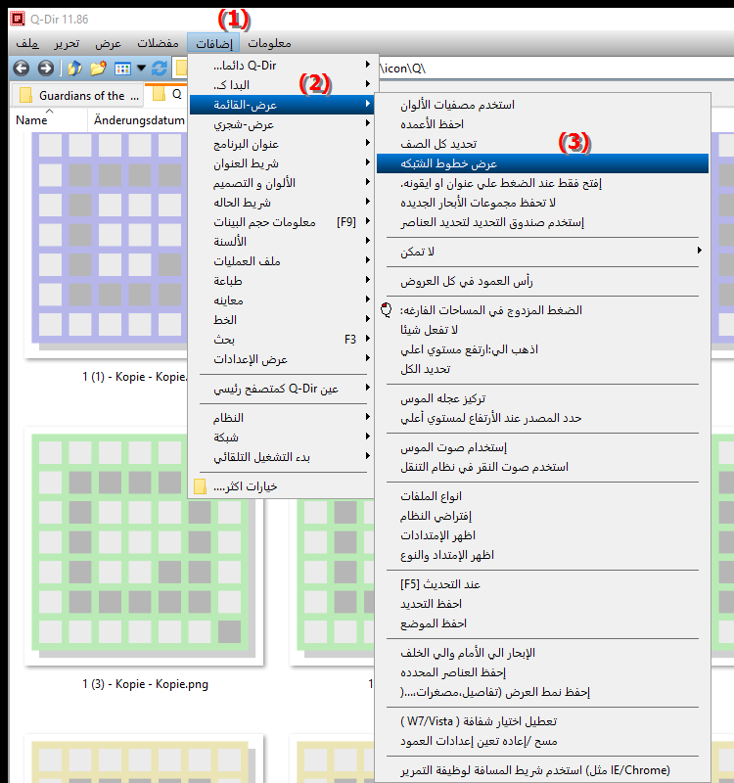The image size is (734, 783).
Task: Open the بدء التشغيل التلقائي submenu
Action: point(282,457)
